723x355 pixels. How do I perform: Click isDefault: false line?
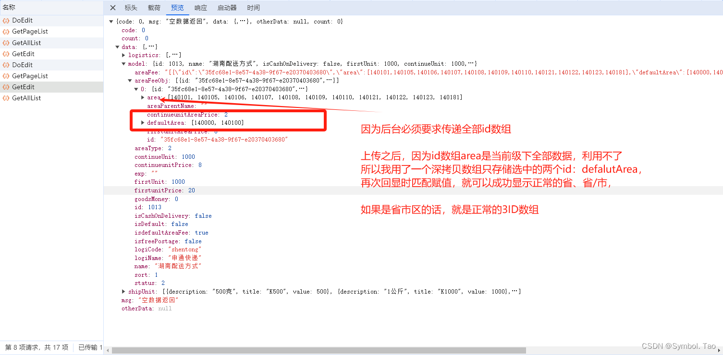coord(161,224)
